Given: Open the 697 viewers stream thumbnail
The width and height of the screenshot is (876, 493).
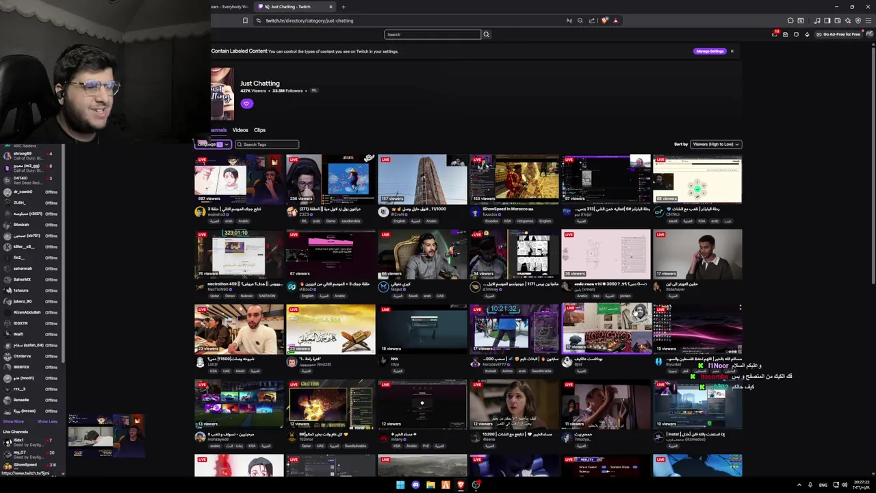Looking at the screenshot, I should (x=239, y=179).
